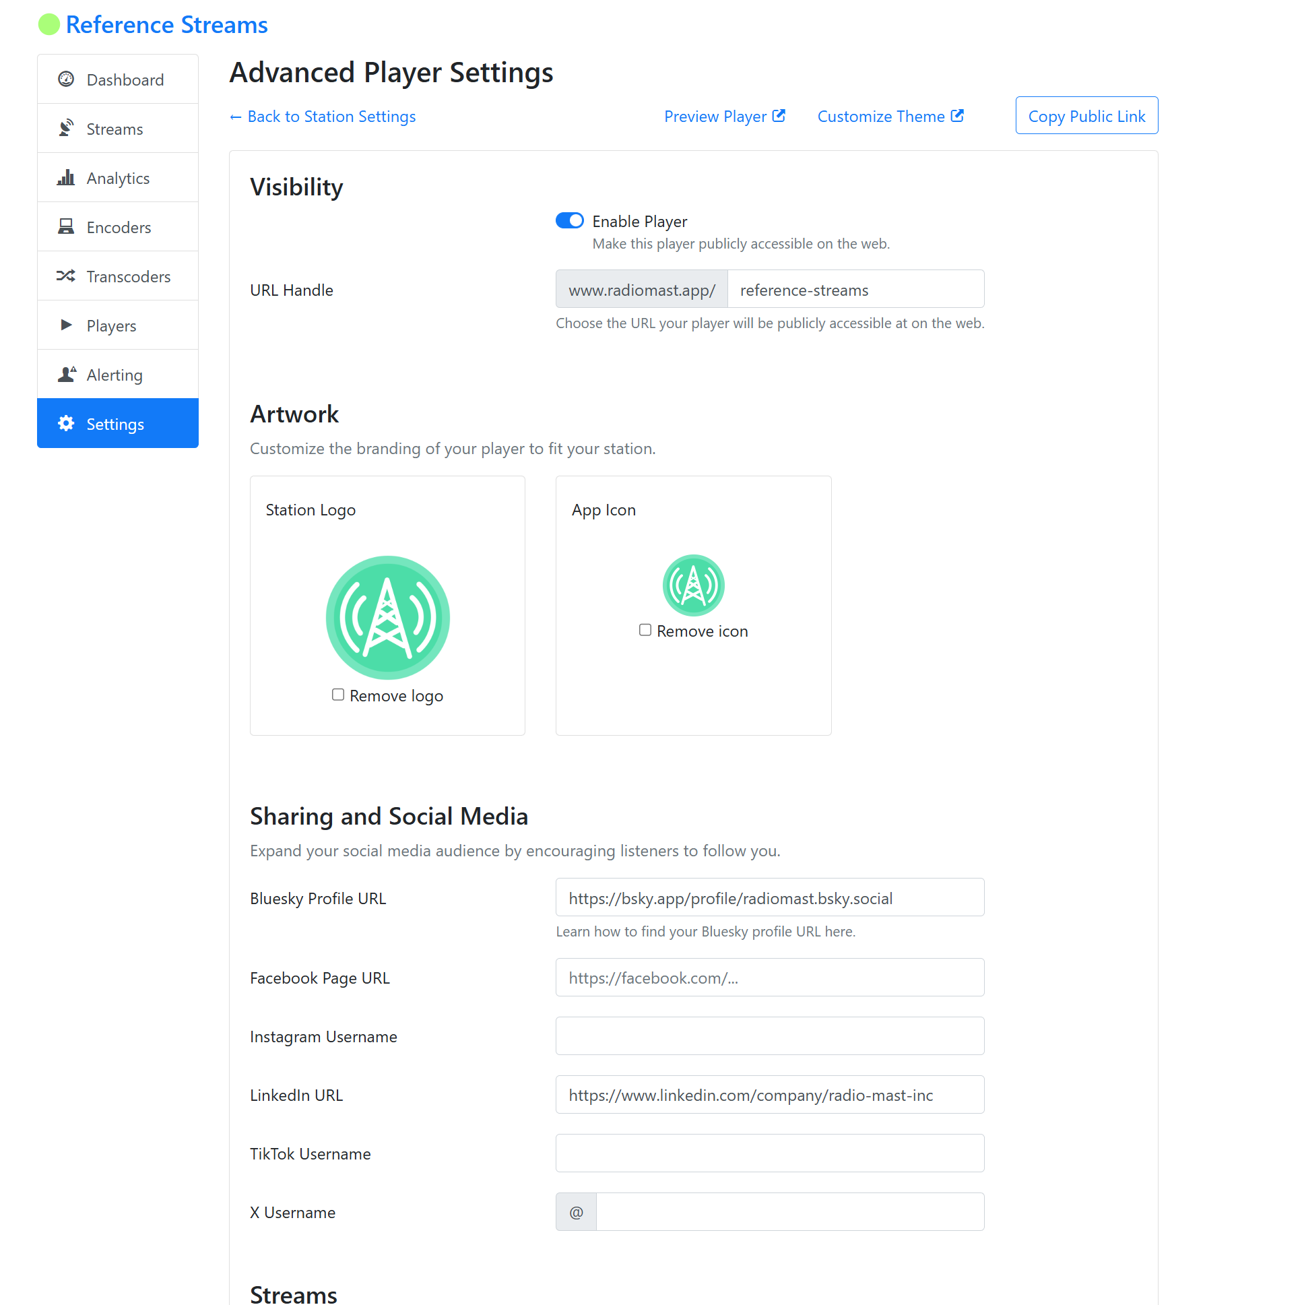Screen dimensions: 1302x1305
Task: Click the Streams satellite dish icon
Action: pos(66,128)
